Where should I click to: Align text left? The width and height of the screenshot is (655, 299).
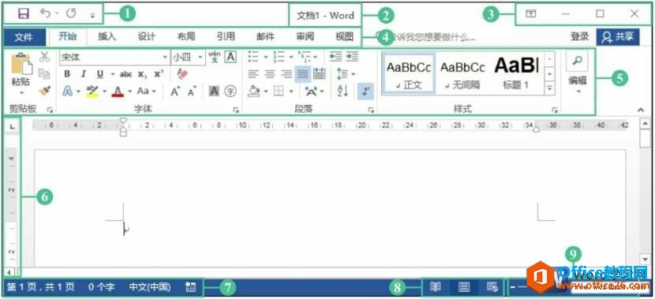253,74
